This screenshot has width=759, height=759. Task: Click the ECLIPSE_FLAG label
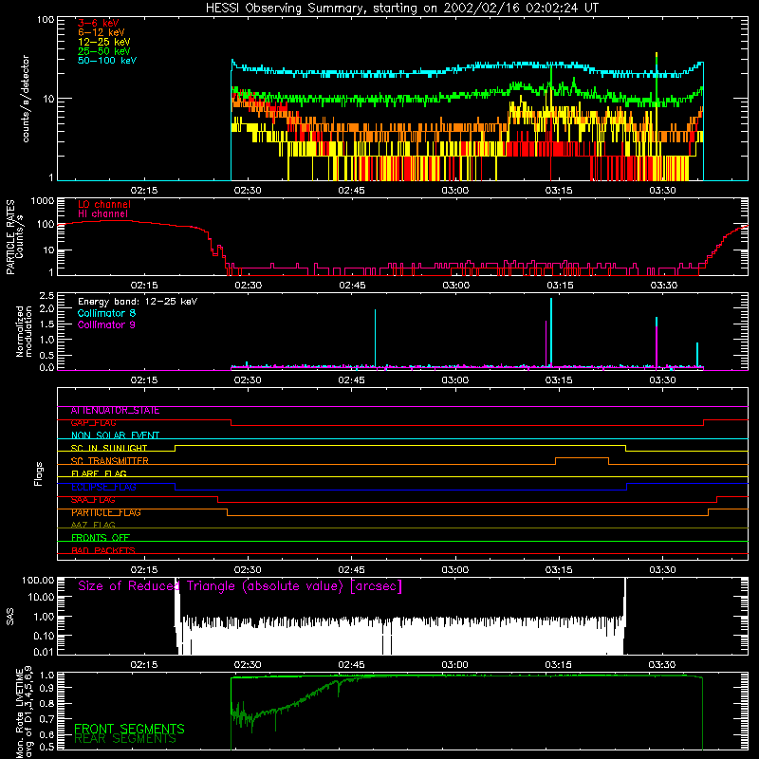tap(103, 487)
